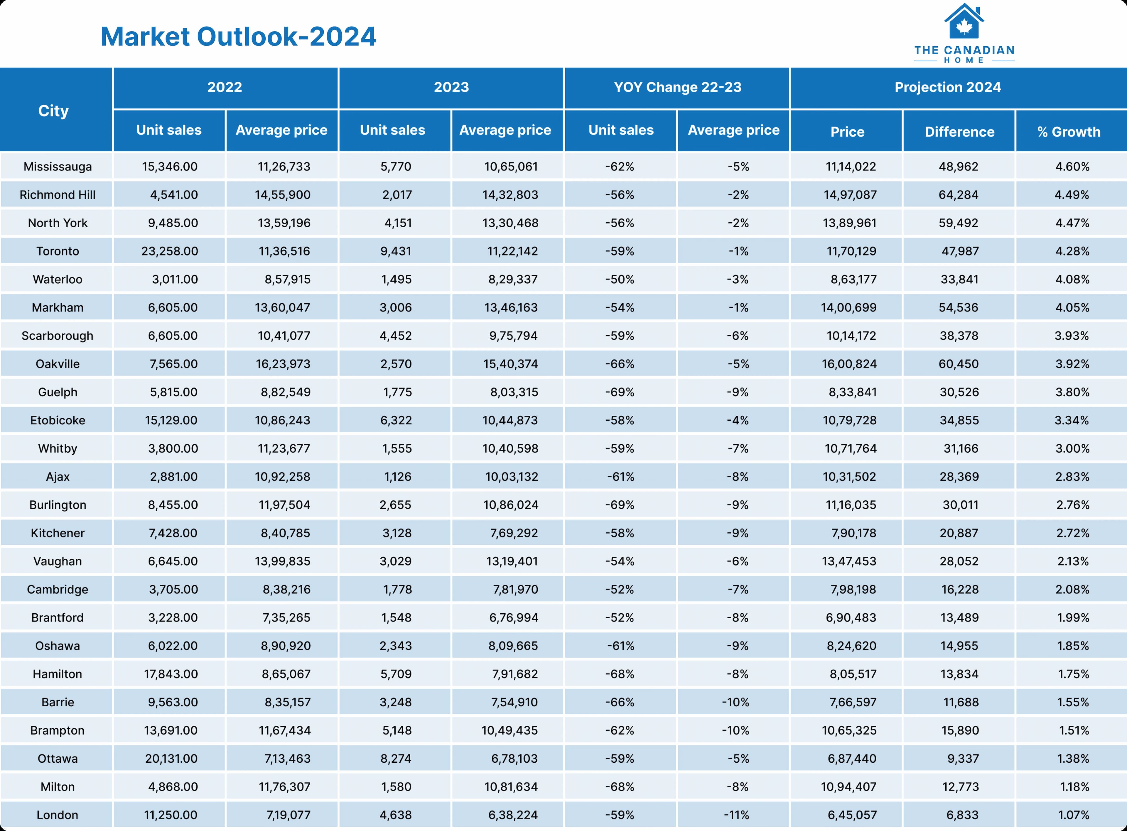Select the YOY Change 22-23 header
Viewport: 1127px width, 831px height.
pos(677,87)
